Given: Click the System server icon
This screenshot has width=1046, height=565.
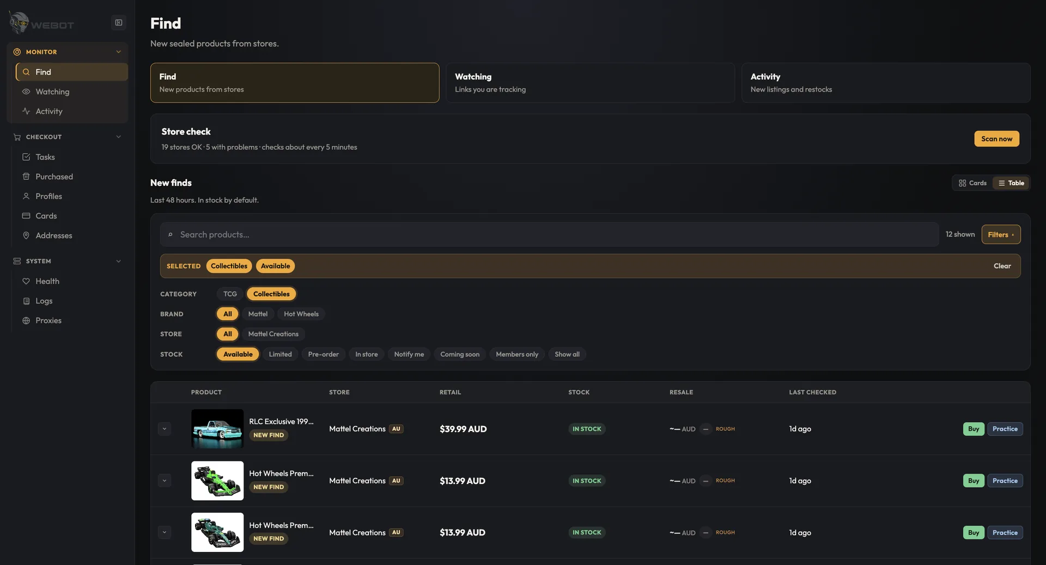Looking at the screenshot, I should [x=17, y=261].
